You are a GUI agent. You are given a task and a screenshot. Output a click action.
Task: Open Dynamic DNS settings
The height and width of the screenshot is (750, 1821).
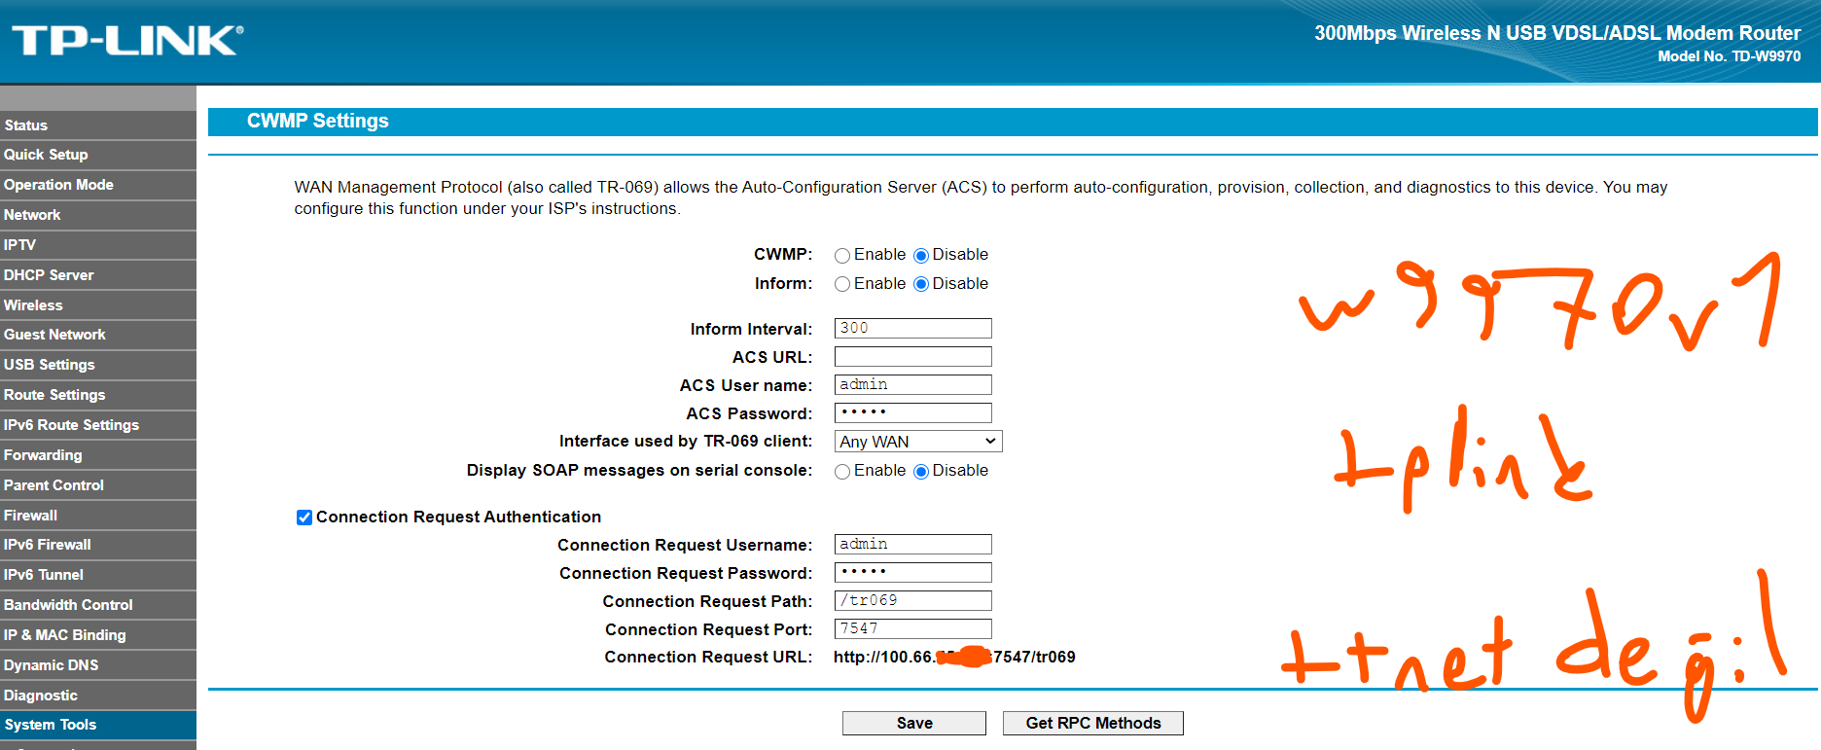point(97,665)
